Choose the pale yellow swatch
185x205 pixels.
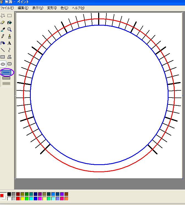tap(45, 199)
